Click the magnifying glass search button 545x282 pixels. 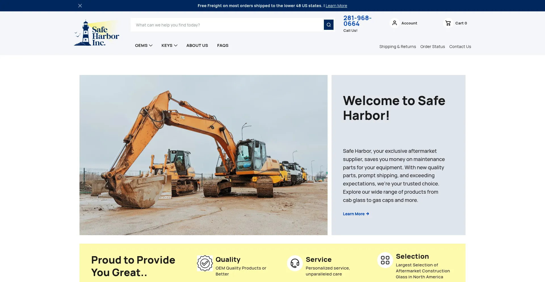click(328, 25)
